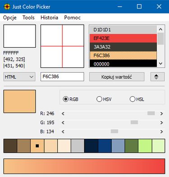The image size is (169, 177).
Task: Open the Historia menu
Action: coord(49,18)
